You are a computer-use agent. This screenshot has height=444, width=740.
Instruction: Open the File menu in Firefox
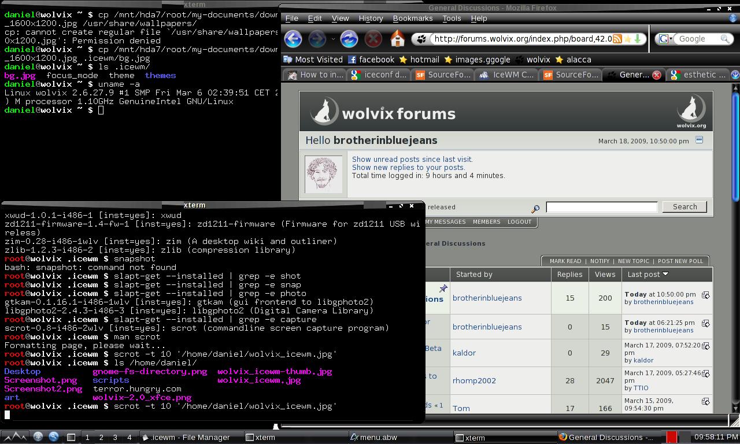[x=292, y=18]
